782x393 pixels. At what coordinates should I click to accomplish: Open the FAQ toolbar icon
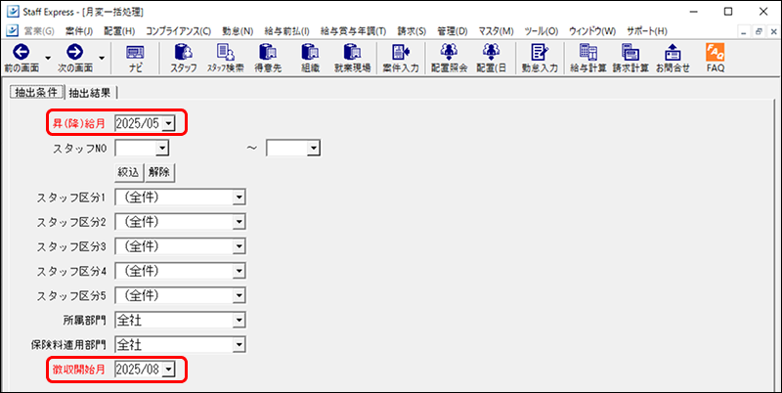tap(716, 52)
